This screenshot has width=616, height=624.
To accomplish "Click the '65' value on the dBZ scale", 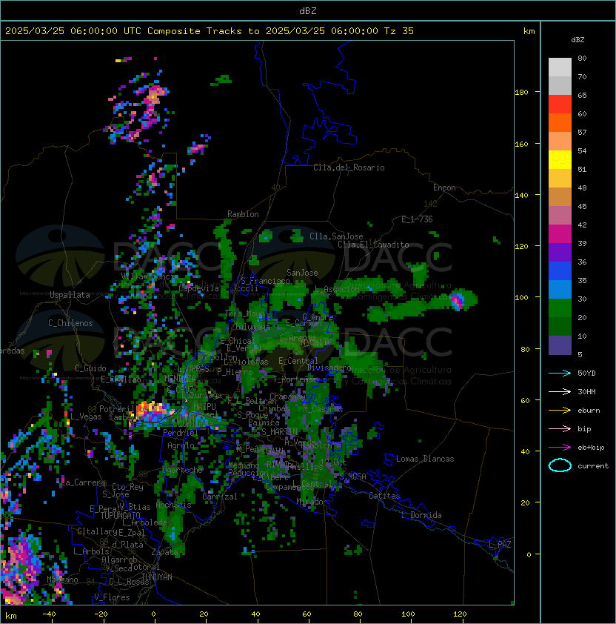I will pyautogui.click(x=582, y=95).
